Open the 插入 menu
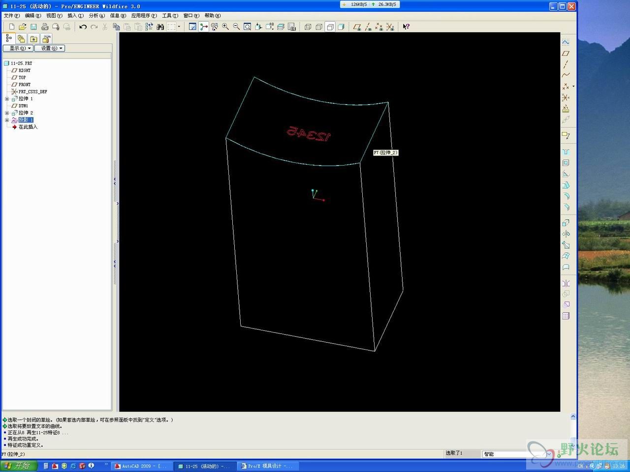Screen dimensions: 630x472 [75, 16]
